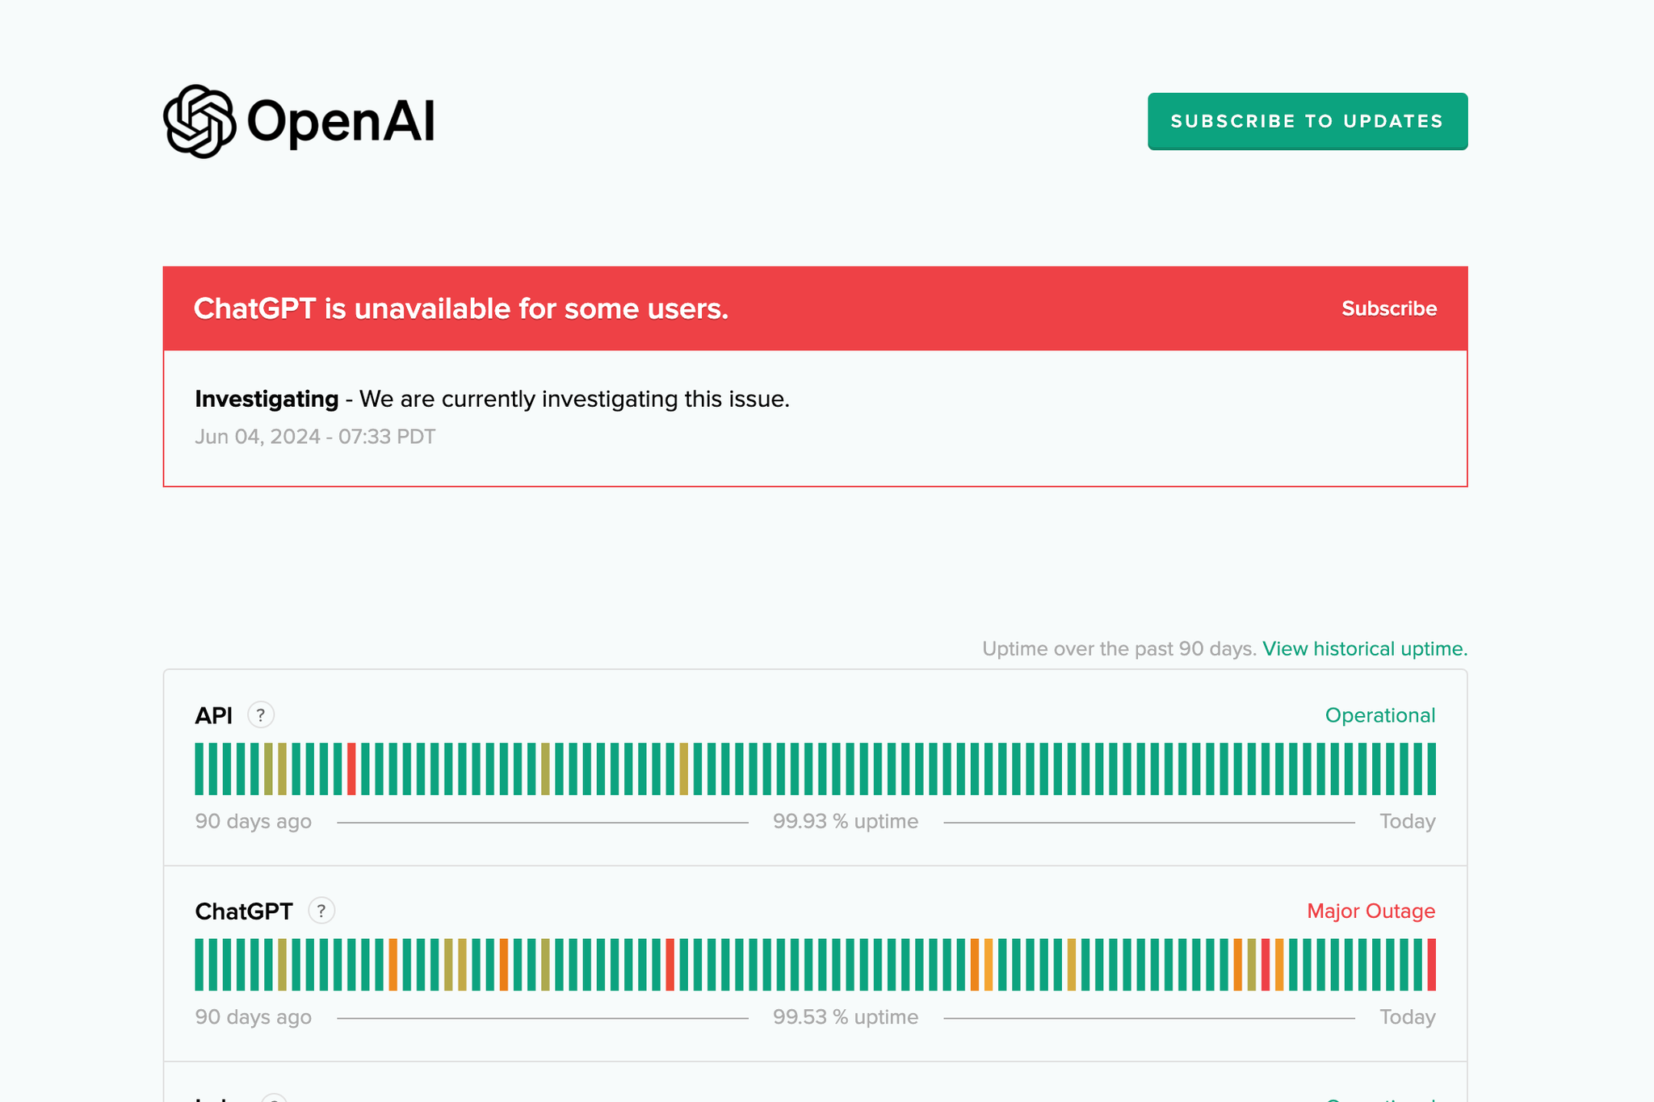This screenshot has height=1102, width=1654.
Task: Click the API component name
Action: pyautogui.click(x=213, y=715)
